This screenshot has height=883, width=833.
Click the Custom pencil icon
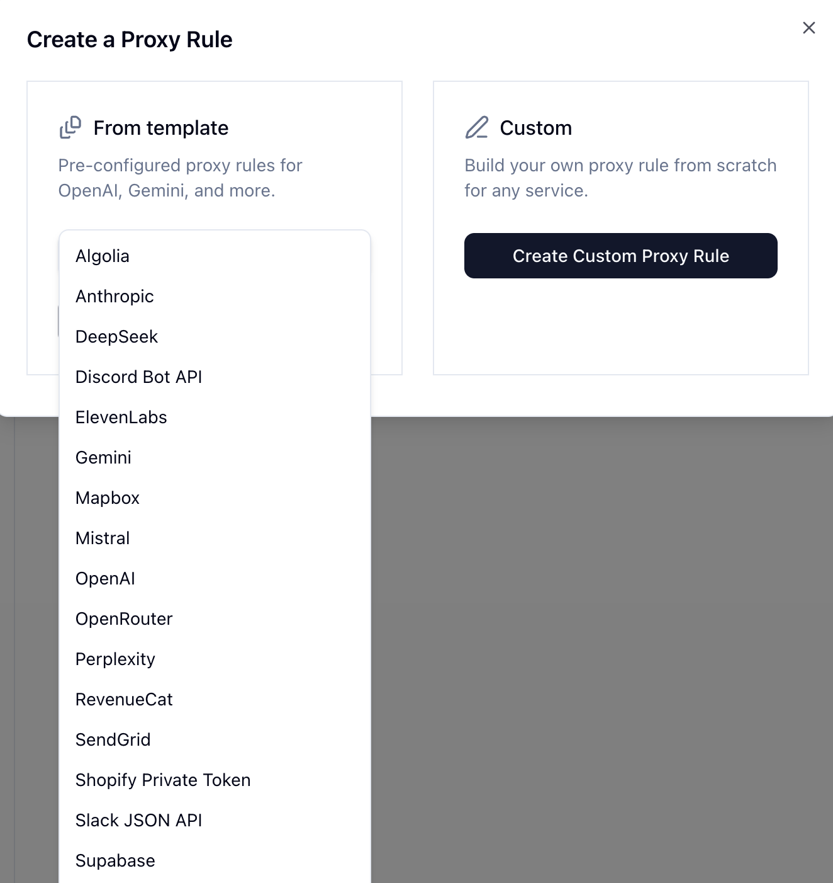coord(477,127)
